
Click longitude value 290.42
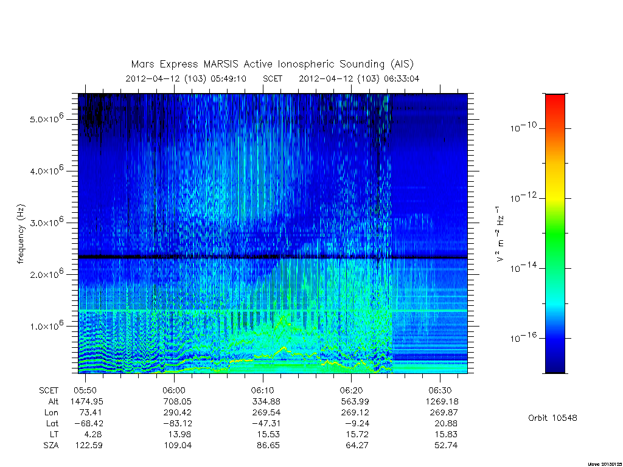(x=177, y=413)
